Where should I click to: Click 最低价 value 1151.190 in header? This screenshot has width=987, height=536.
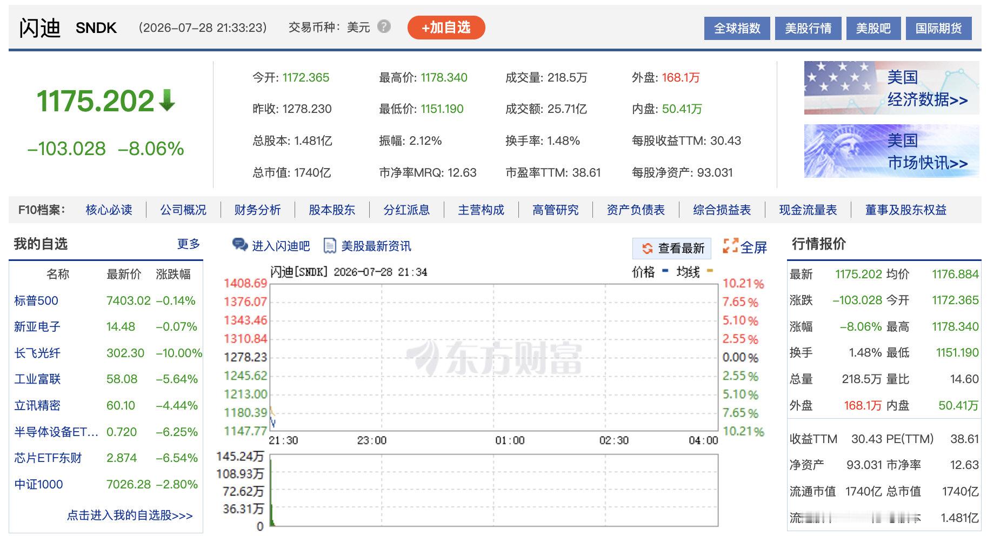tap(442, 109)
